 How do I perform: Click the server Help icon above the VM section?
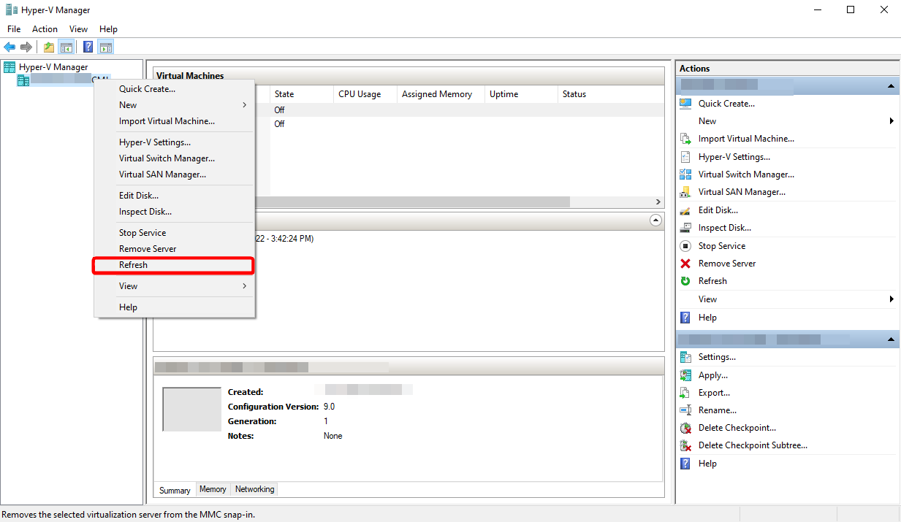tap(685, 318)
